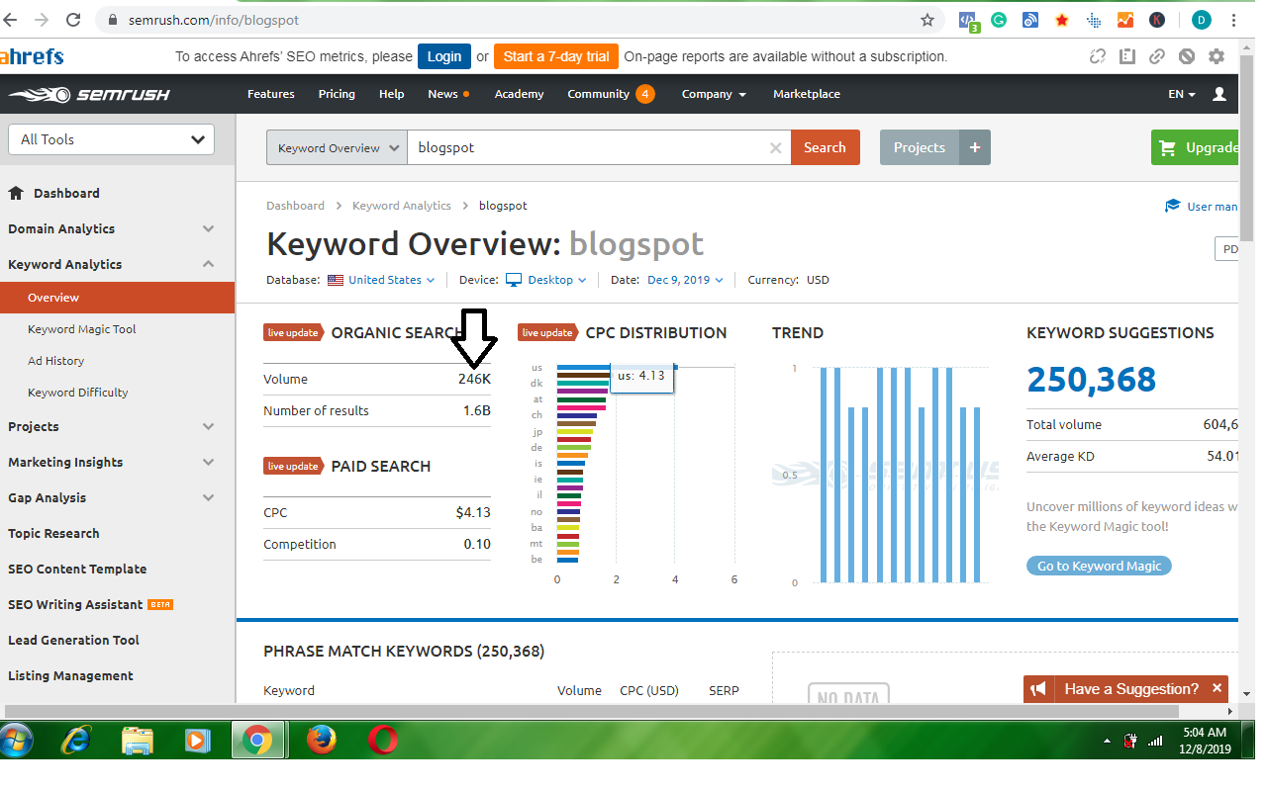Start a 7-day Ahrefs trial
Image resolution: width=1267 pixels, height=791 pixels.
tap(556, 56)
